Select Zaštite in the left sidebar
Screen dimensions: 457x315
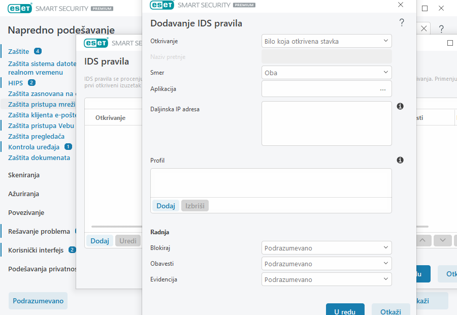coord(19,51)
